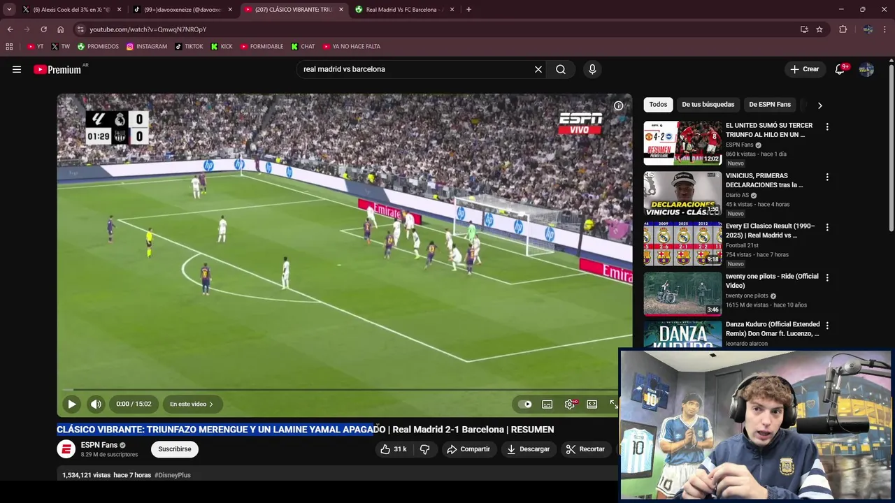Open the YT bookmark
This screenshot has height=503, width=895.
[x=36, y=47]
